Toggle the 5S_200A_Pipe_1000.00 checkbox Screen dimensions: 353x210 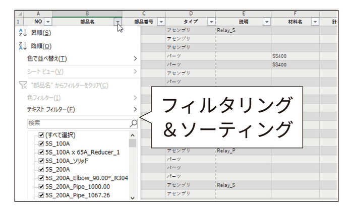(x=42, y=186)
